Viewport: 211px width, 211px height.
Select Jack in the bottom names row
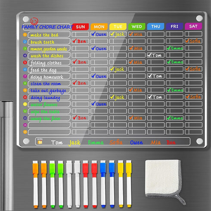[x=74, y=143]
